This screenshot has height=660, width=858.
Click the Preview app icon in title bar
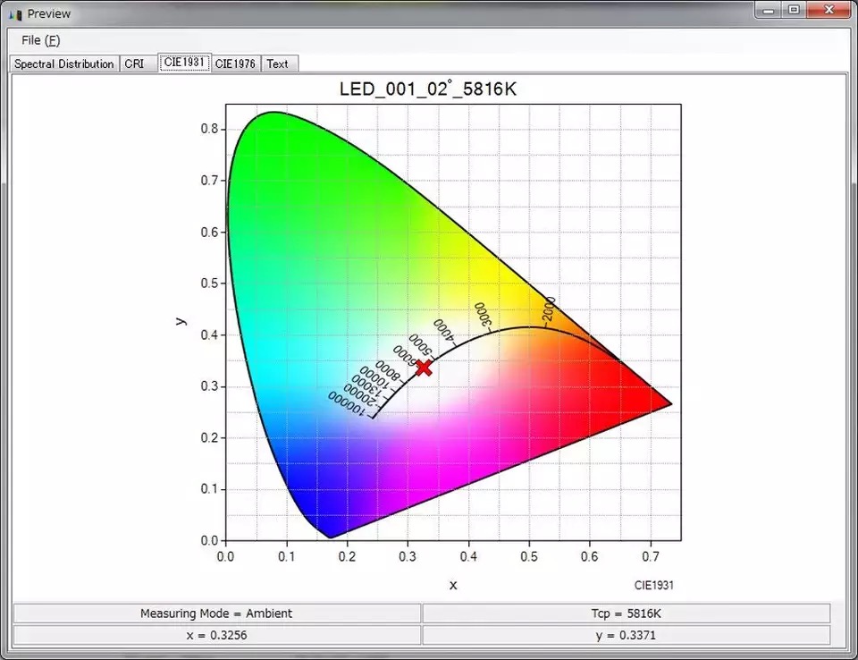click(15, 14)
